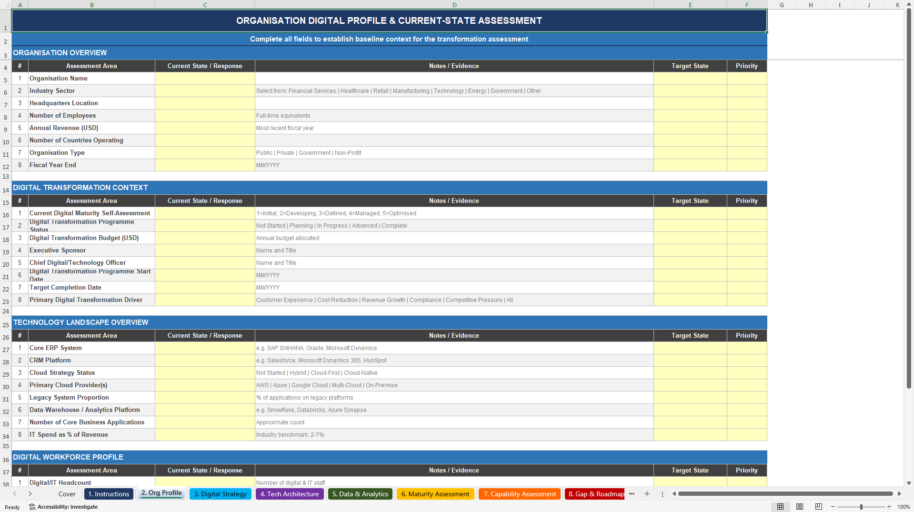Image resolution: width=914 pixels, height=512 pixels.
Task: Select the 2. Org Profile tab
Action: tap(161, 493)
